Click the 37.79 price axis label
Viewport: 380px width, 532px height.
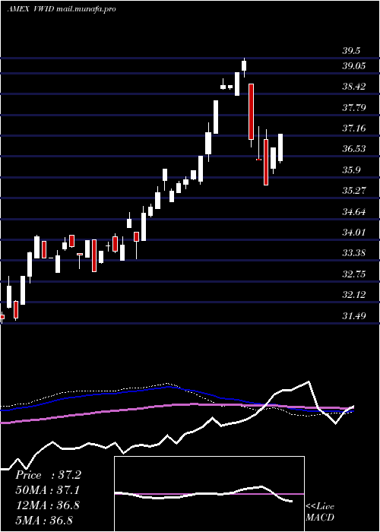353,108
